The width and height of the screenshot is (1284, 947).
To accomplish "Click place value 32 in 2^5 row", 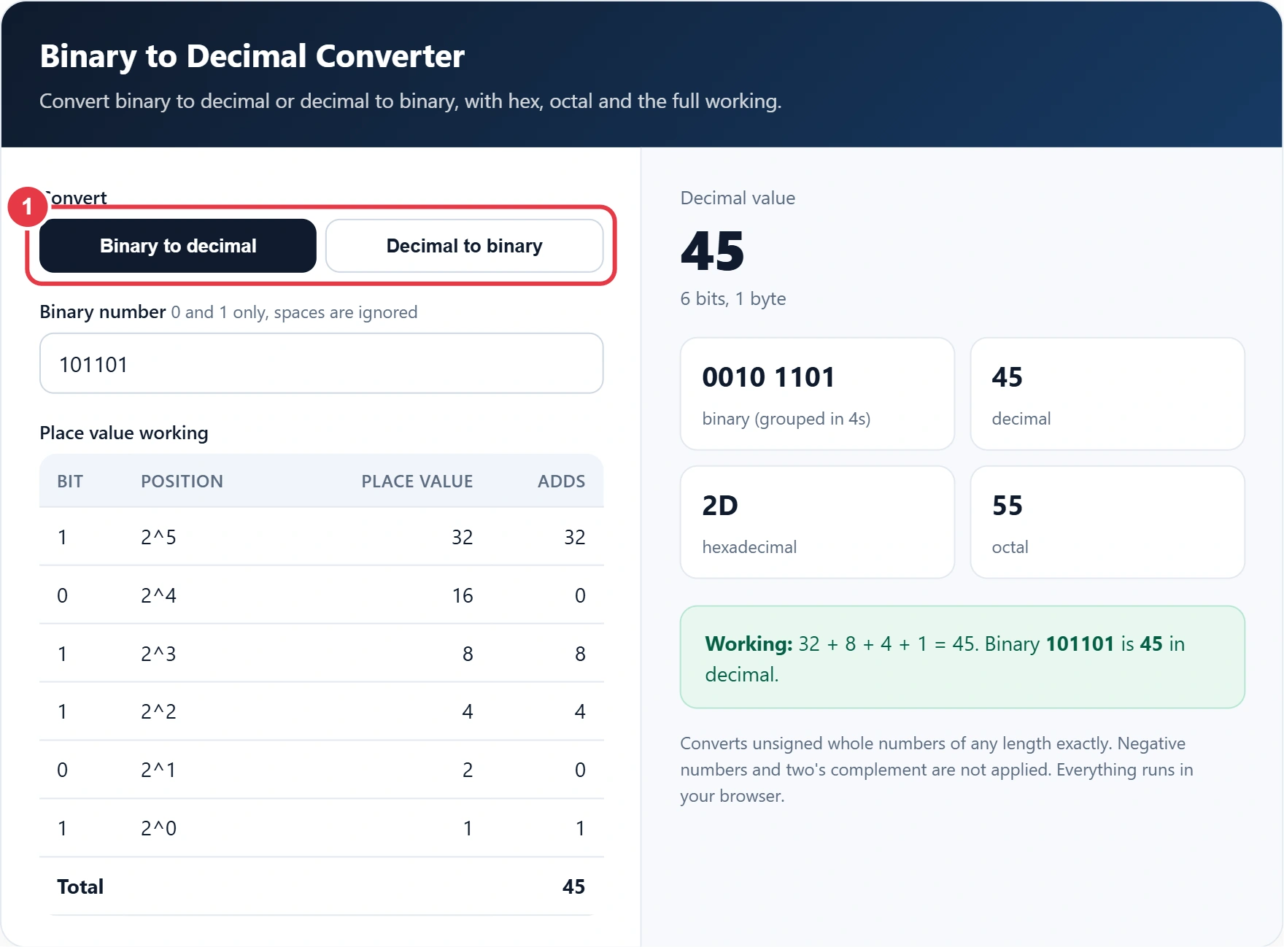I will click(463, 537).
